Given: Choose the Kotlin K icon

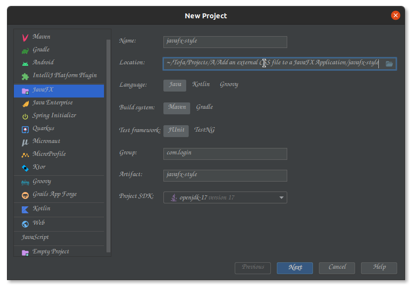Looking at the screenshot, I should coord(25,209).
